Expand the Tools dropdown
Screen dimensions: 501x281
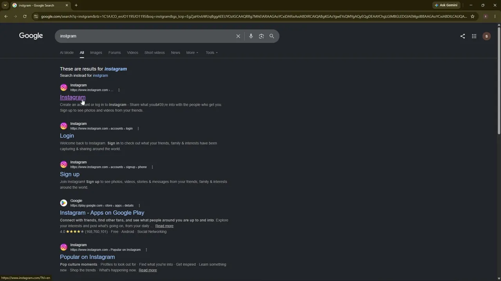click(212, 53)
